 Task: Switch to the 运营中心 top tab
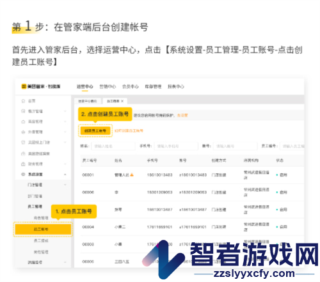pyautogui.click(x=85, y=86)
